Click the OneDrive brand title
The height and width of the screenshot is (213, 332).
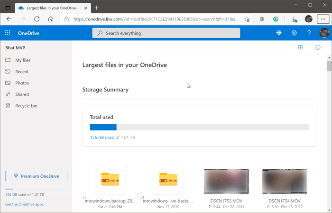click(28, 33)
